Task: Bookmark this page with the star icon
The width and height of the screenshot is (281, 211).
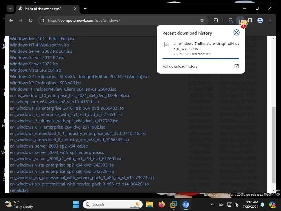Action: tap(202, 20)
